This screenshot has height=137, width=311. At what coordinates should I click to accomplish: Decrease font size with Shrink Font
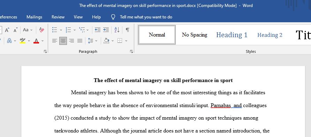tap(16, 30)
